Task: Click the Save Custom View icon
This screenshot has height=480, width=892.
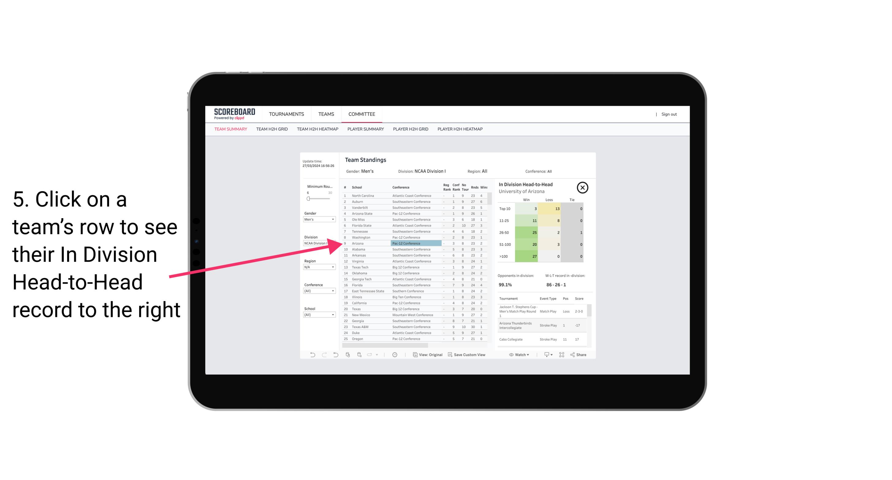Action: pyautogui.click(x=450, y=355)
